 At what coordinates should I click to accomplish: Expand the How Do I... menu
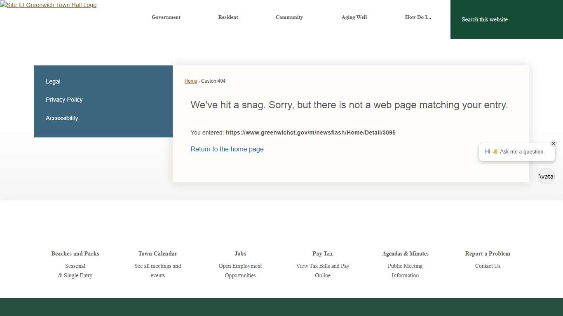[x=418, y=17]
